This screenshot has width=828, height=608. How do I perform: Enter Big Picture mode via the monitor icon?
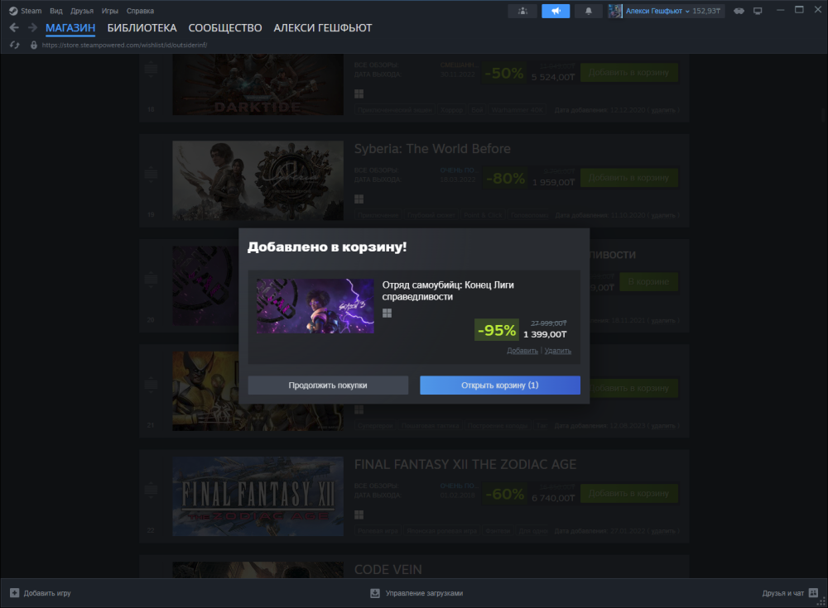pos(757,11)
